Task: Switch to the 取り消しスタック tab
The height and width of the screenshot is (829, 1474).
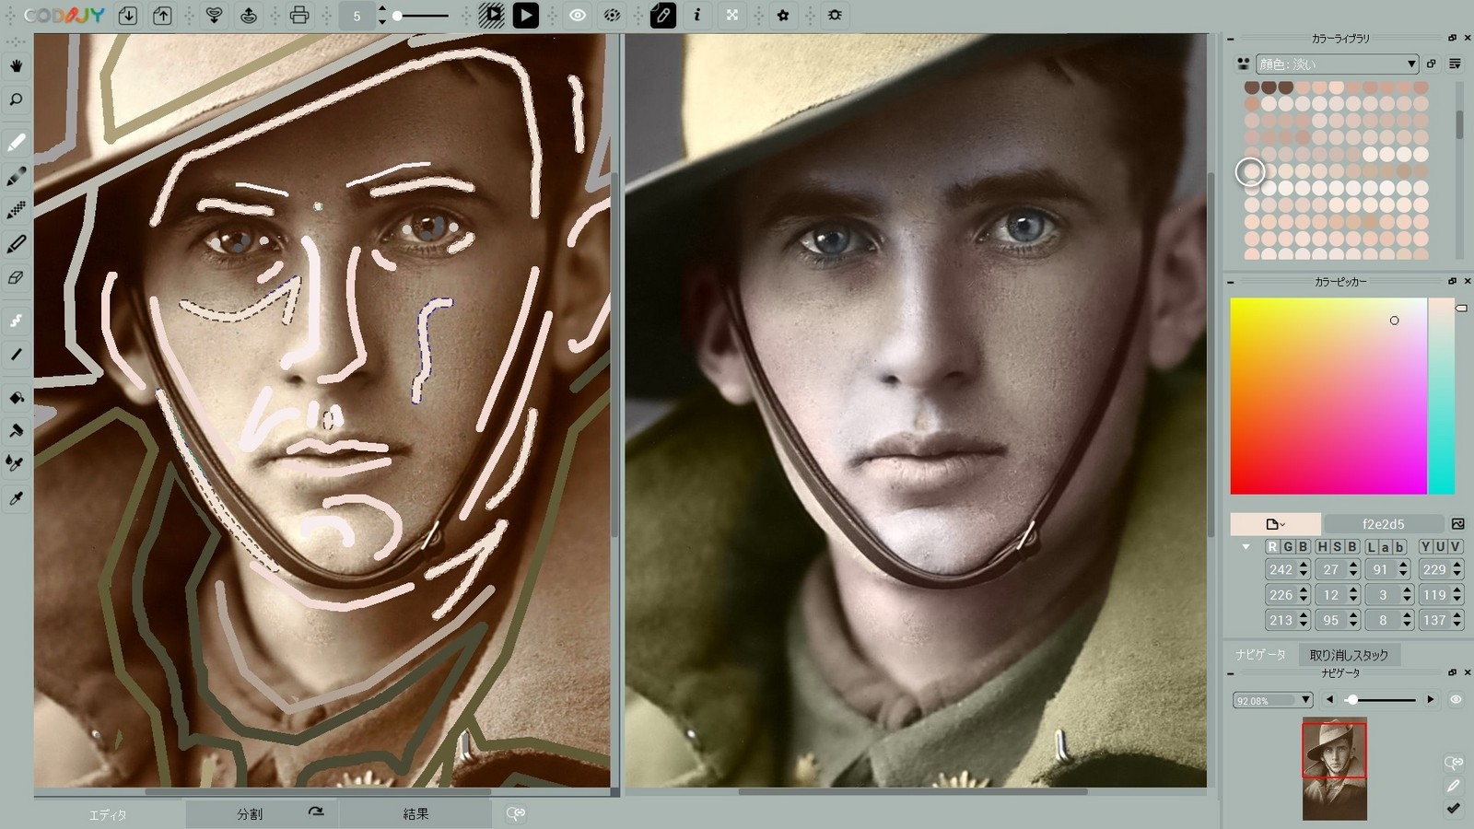Action: tap(1349, 655)
